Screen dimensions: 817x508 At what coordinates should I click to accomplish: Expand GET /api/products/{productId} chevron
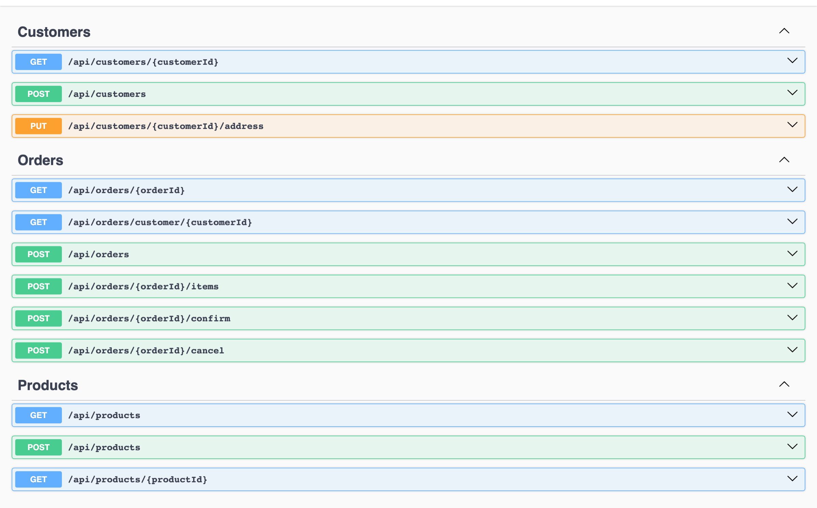coord(792,478)
